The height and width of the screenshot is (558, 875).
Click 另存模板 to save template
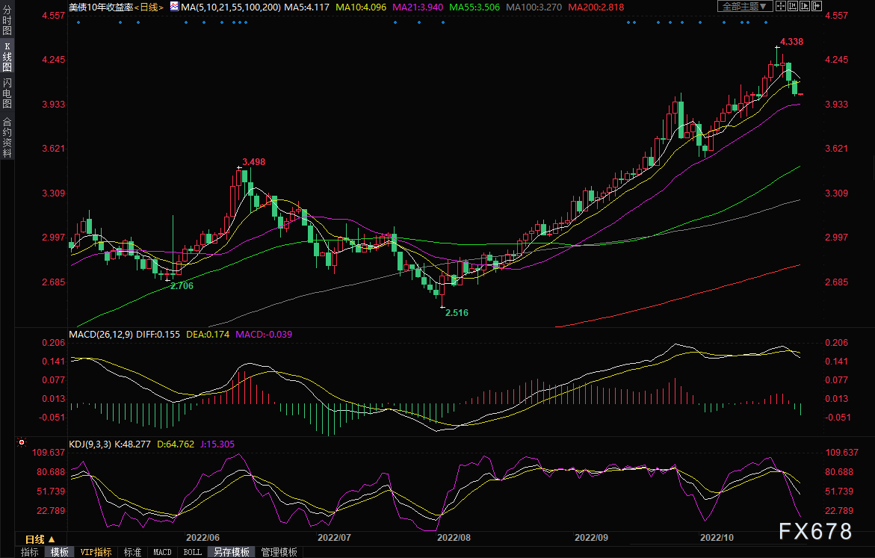point(231,552)
